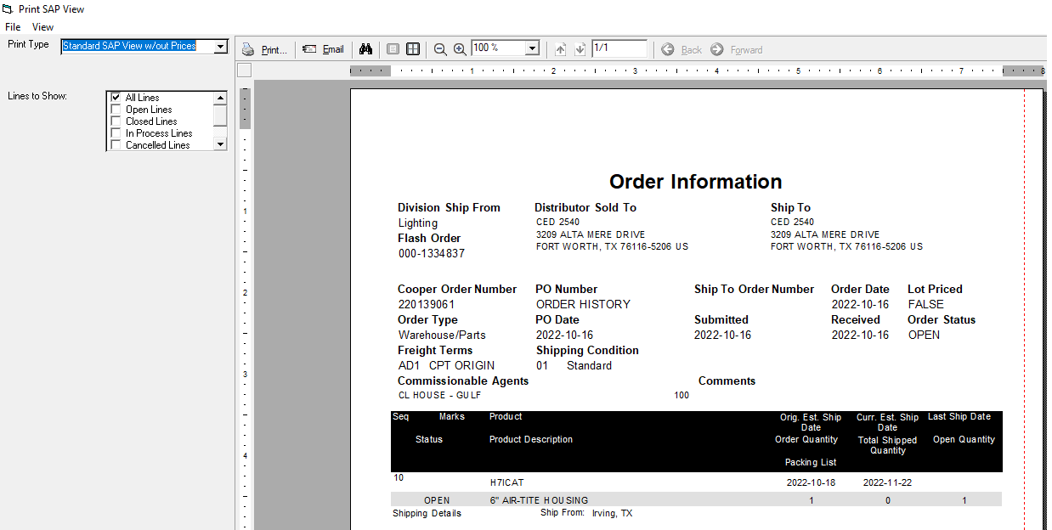1052x530 pixels.
Task: Uncheck the All Lines checkbox
Action: pyautogui.click(x=116, y=98)
